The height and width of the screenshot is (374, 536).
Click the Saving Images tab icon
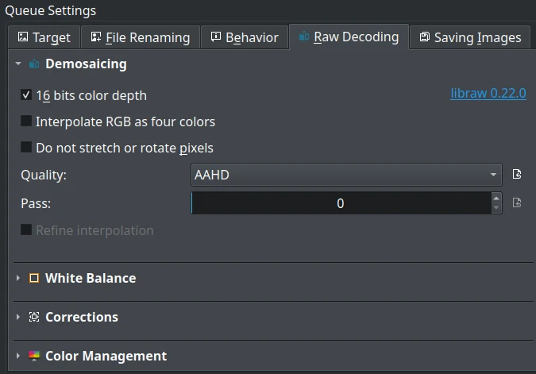[x=425, y=37]
